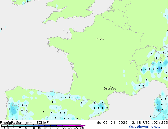Image resolution: width=168 pixels, height=129 pixels.
Task: Pick the 35–40 mm legend swatch
Action: click(66, 126)
